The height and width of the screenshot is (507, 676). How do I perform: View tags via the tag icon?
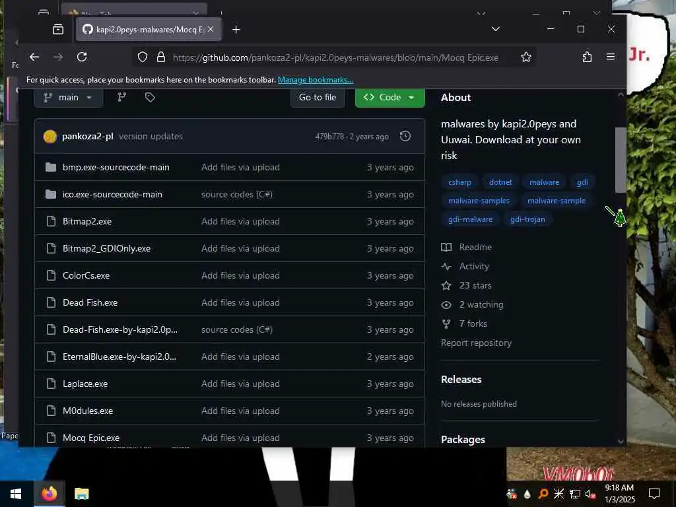click(150, 98)
